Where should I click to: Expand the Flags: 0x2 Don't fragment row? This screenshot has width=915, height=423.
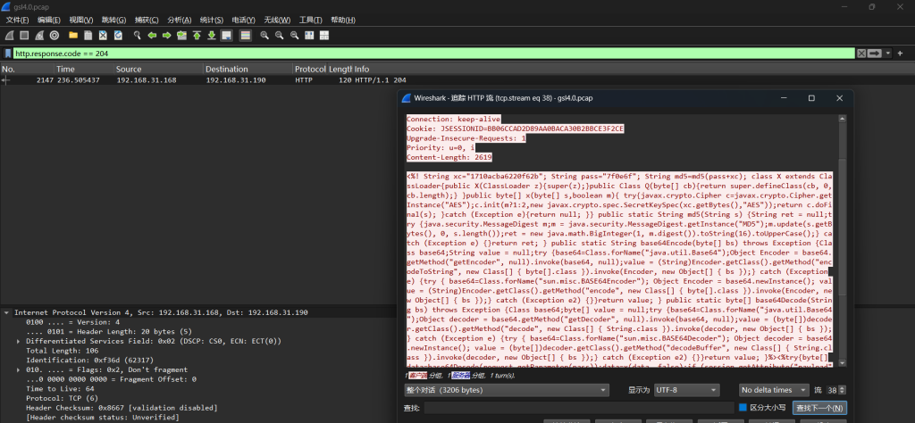[x=19, y=369]
